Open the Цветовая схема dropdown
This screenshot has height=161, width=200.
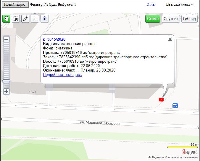pos(180,4)
